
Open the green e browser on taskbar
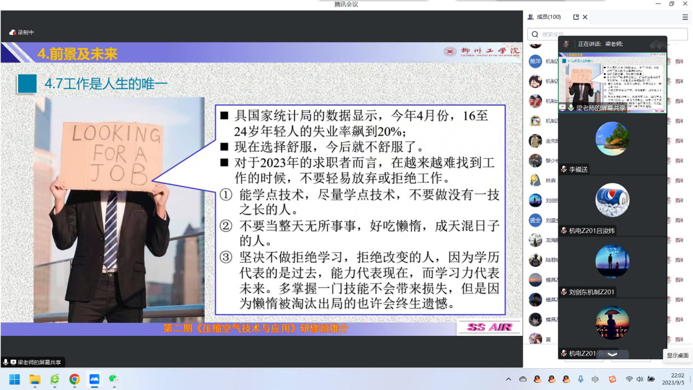pos(55,379)
